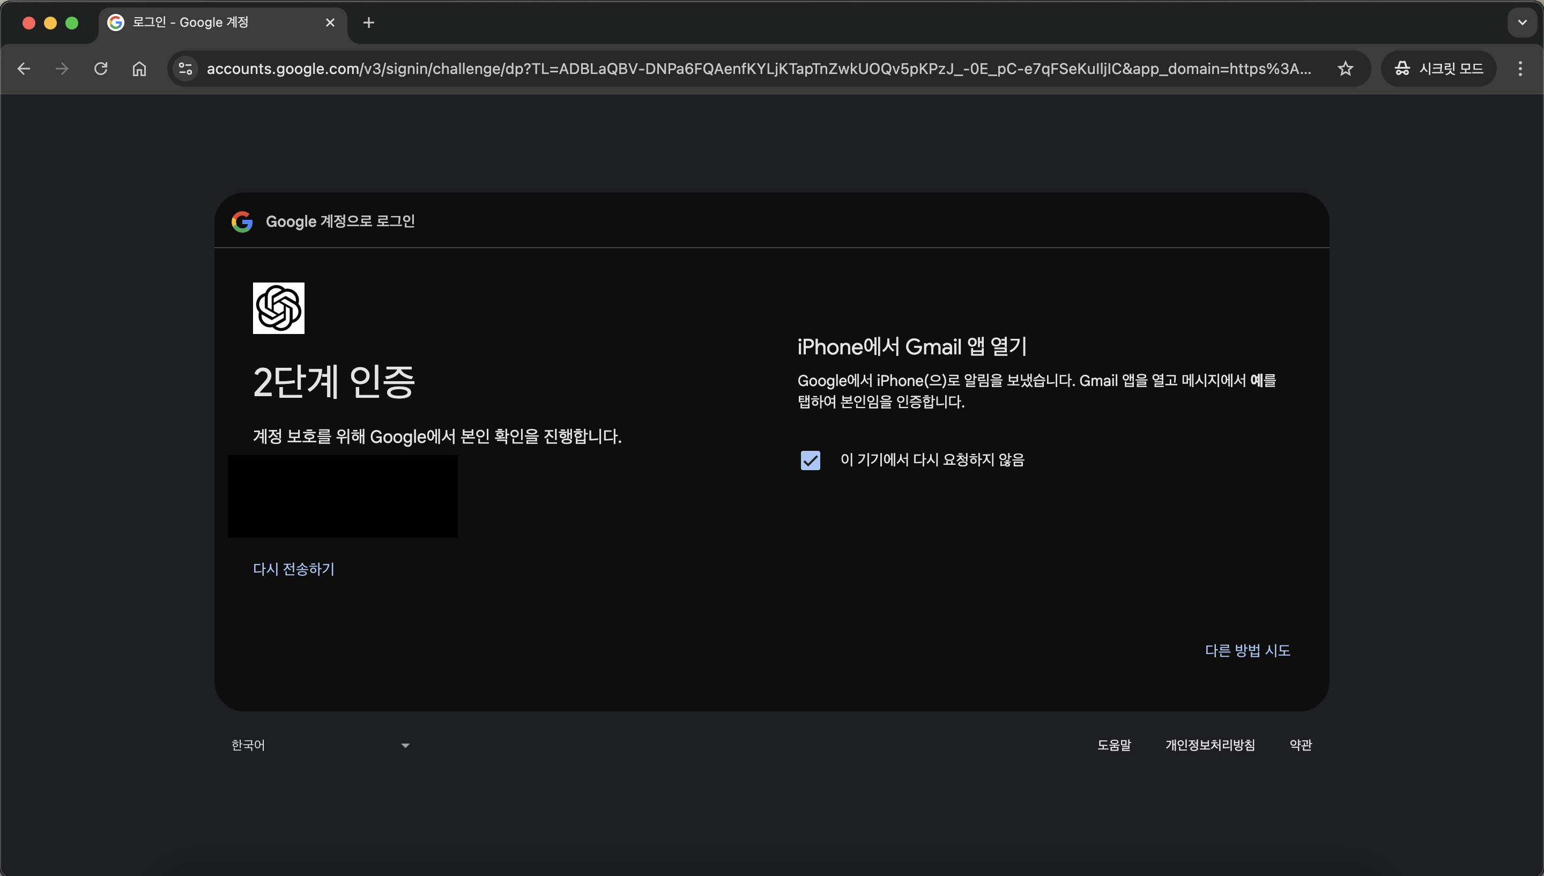
Task: Uncheck '이 기기에서 다시 요청하지 않음' checkbox
Action: pos(810,461)
